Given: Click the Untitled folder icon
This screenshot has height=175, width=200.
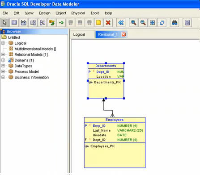Looking at the screenshot, I should click(x=4, y=37).
